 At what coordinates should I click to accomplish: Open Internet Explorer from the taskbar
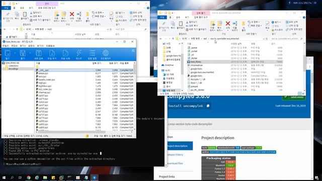(37, 177)
